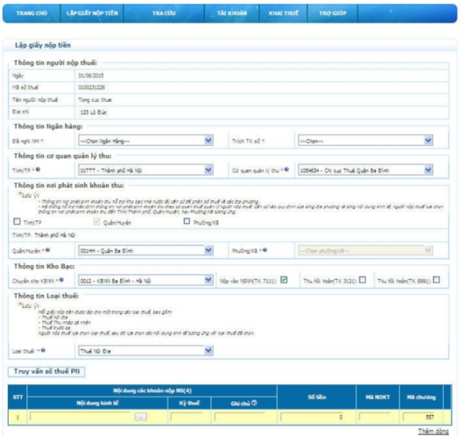
Task: Click the Thêm dòng link
Action: tap(433, 432)
